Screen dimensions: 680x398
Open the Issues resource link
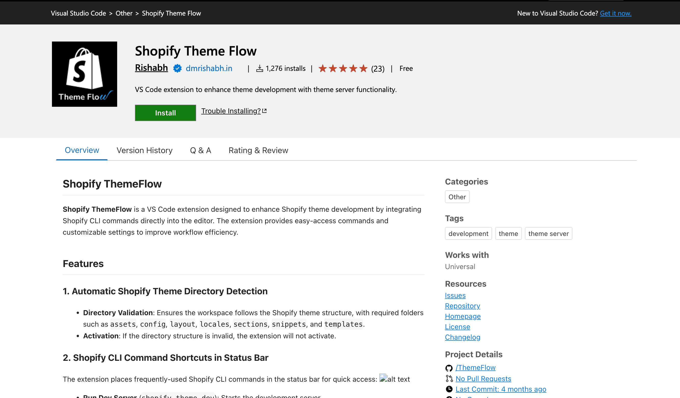[455, 295]
